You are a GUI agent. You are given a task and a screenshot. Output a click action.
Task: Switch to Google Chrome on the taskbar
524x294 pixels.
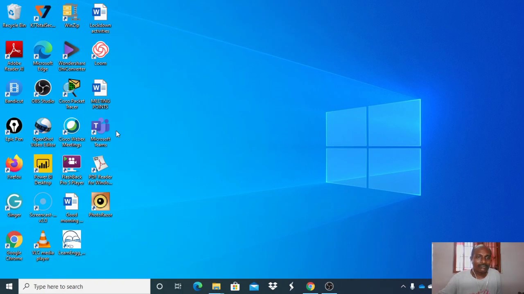[310, 286]
